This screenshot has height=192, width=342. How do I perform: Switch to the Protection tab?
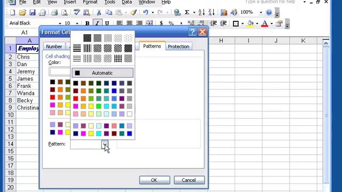tap(178, 46)
